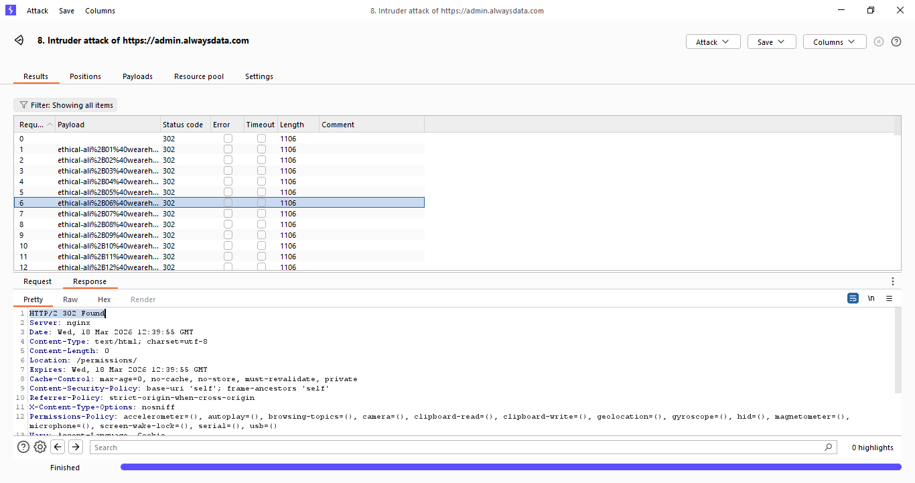Open help icon next to Columns dropdown
This screenshot has height=483, width=915.
tap(896, 42)
